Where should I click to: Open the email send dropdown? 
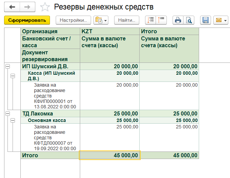(220, 20)
